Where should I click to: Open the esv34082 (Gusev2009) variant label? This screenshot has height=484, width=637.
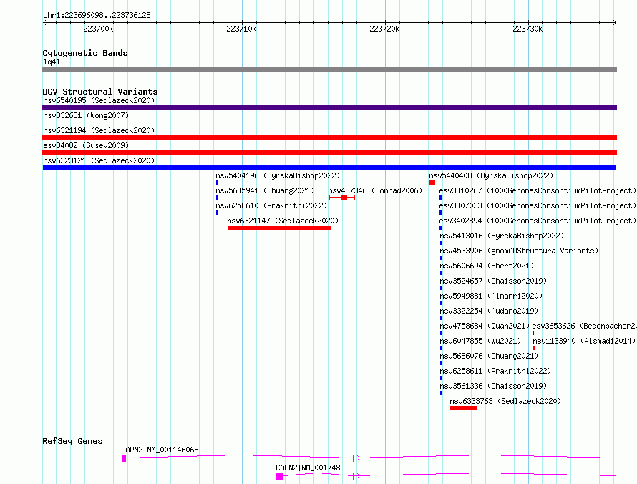[x=86, y=145]
